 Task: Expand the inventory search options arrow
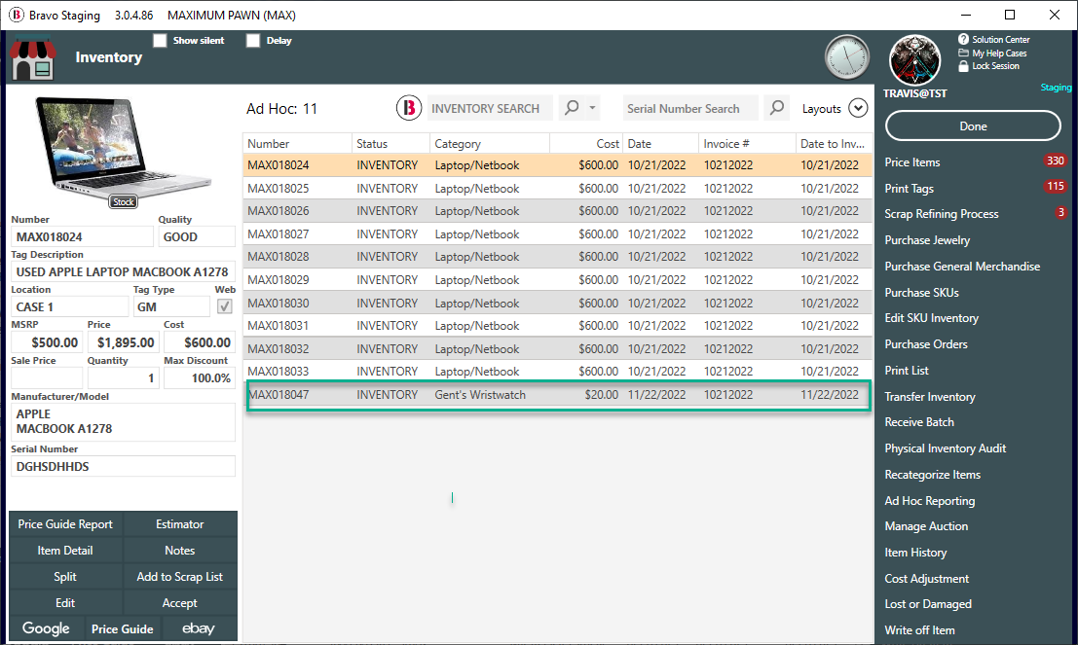pos(593,108)
